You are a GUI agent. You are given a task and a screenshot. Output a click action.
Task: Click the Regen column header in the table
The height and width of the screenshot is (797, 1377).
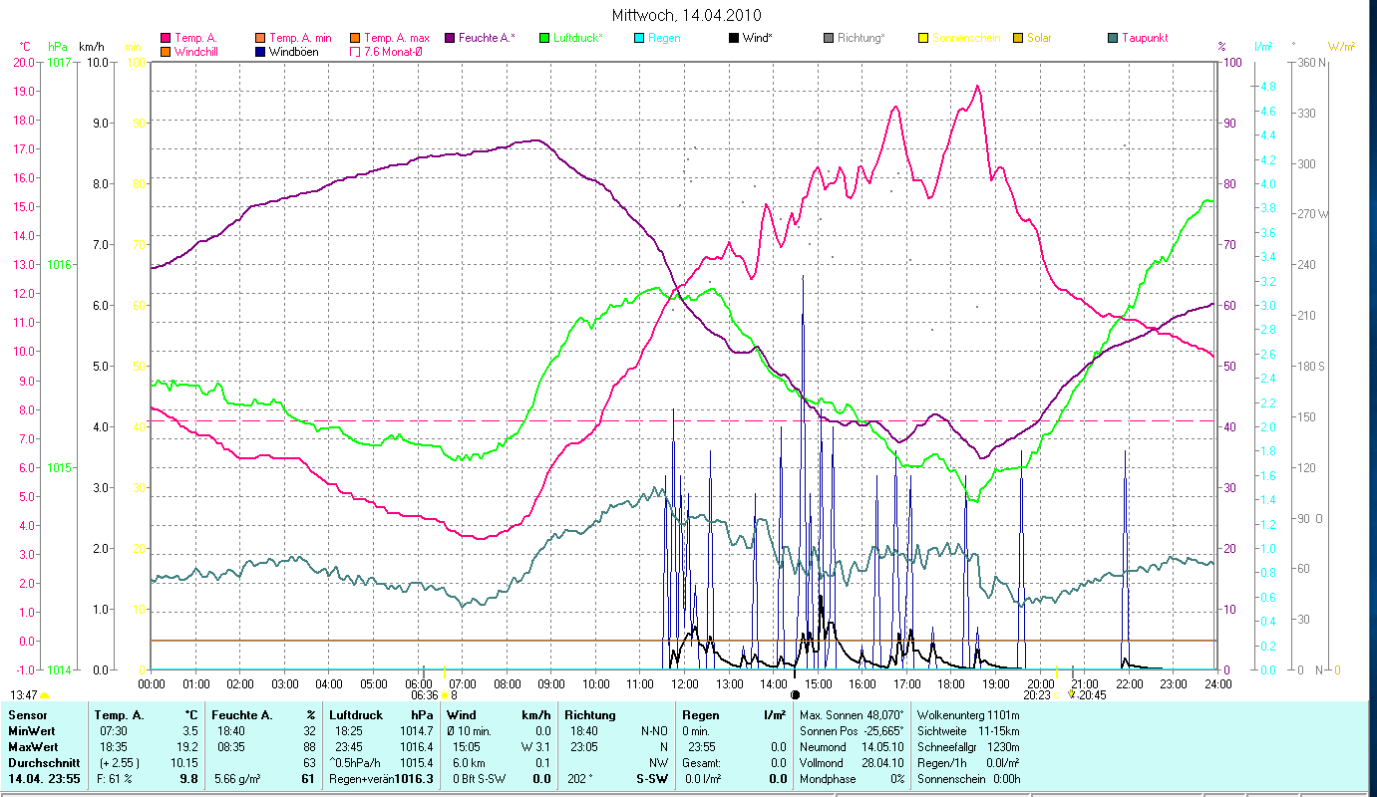(x=700, y=715)
